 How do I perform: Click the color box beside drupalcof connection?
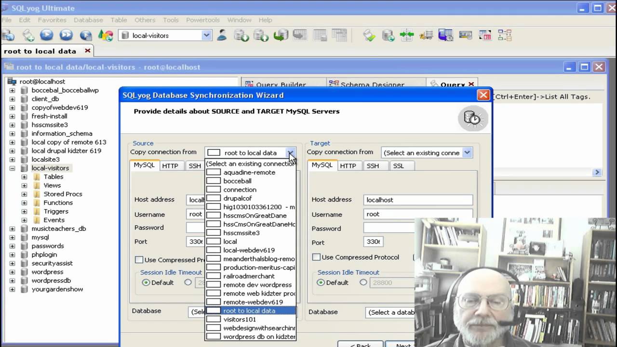tap(213, 198)
